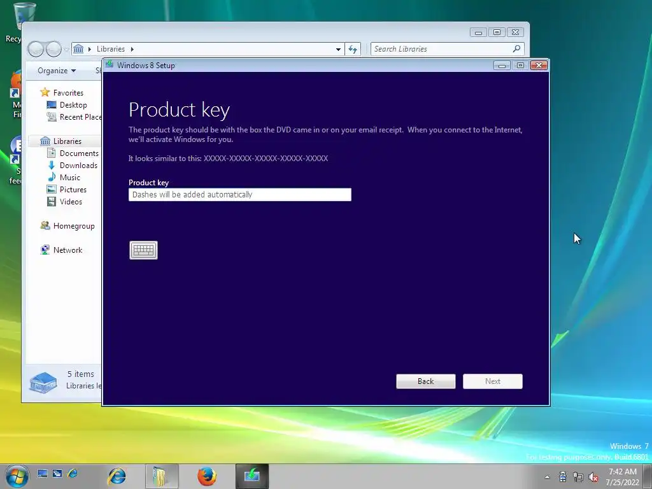Click the Next button in Setup
The image size is (652, 489).
coord(493,381)
